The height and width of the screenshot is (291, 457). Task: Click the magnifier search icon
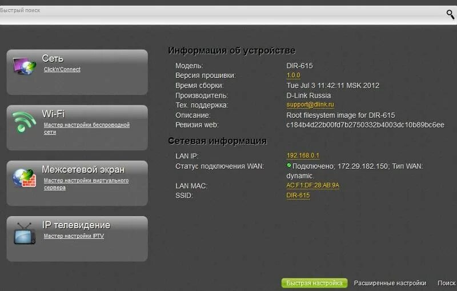450,14
